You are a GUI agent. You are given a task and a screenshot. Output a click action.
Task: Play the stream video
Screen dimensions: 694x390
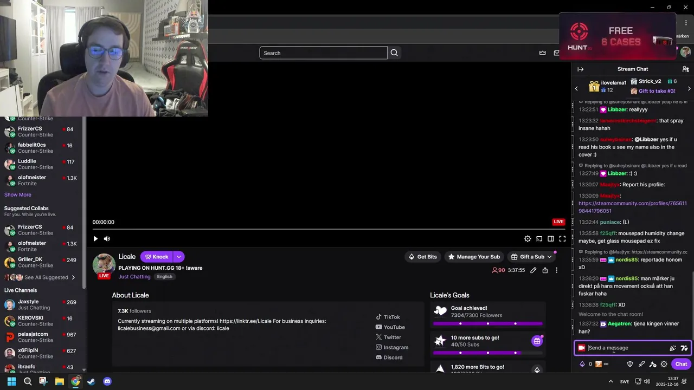pyautogui.click(x=95, y=239)
